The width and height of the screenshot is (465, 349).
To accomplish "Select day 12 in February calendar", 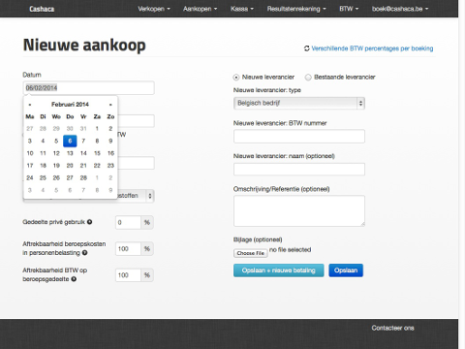I will (x=56, y=153).
